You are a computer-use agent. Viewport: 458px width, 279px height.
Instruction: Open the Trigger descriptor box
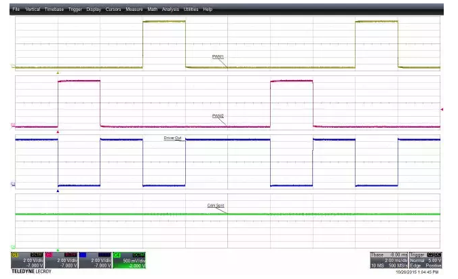pyautogui.click(x=425, y=260)
